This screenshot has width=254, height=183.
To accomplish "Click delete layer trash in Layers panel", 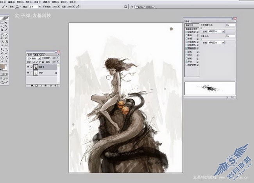I will [55, 86].
